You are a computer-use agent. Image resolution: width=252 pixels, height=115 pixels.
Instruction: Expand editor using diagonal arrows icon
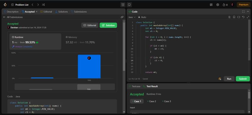pos(248,17)
